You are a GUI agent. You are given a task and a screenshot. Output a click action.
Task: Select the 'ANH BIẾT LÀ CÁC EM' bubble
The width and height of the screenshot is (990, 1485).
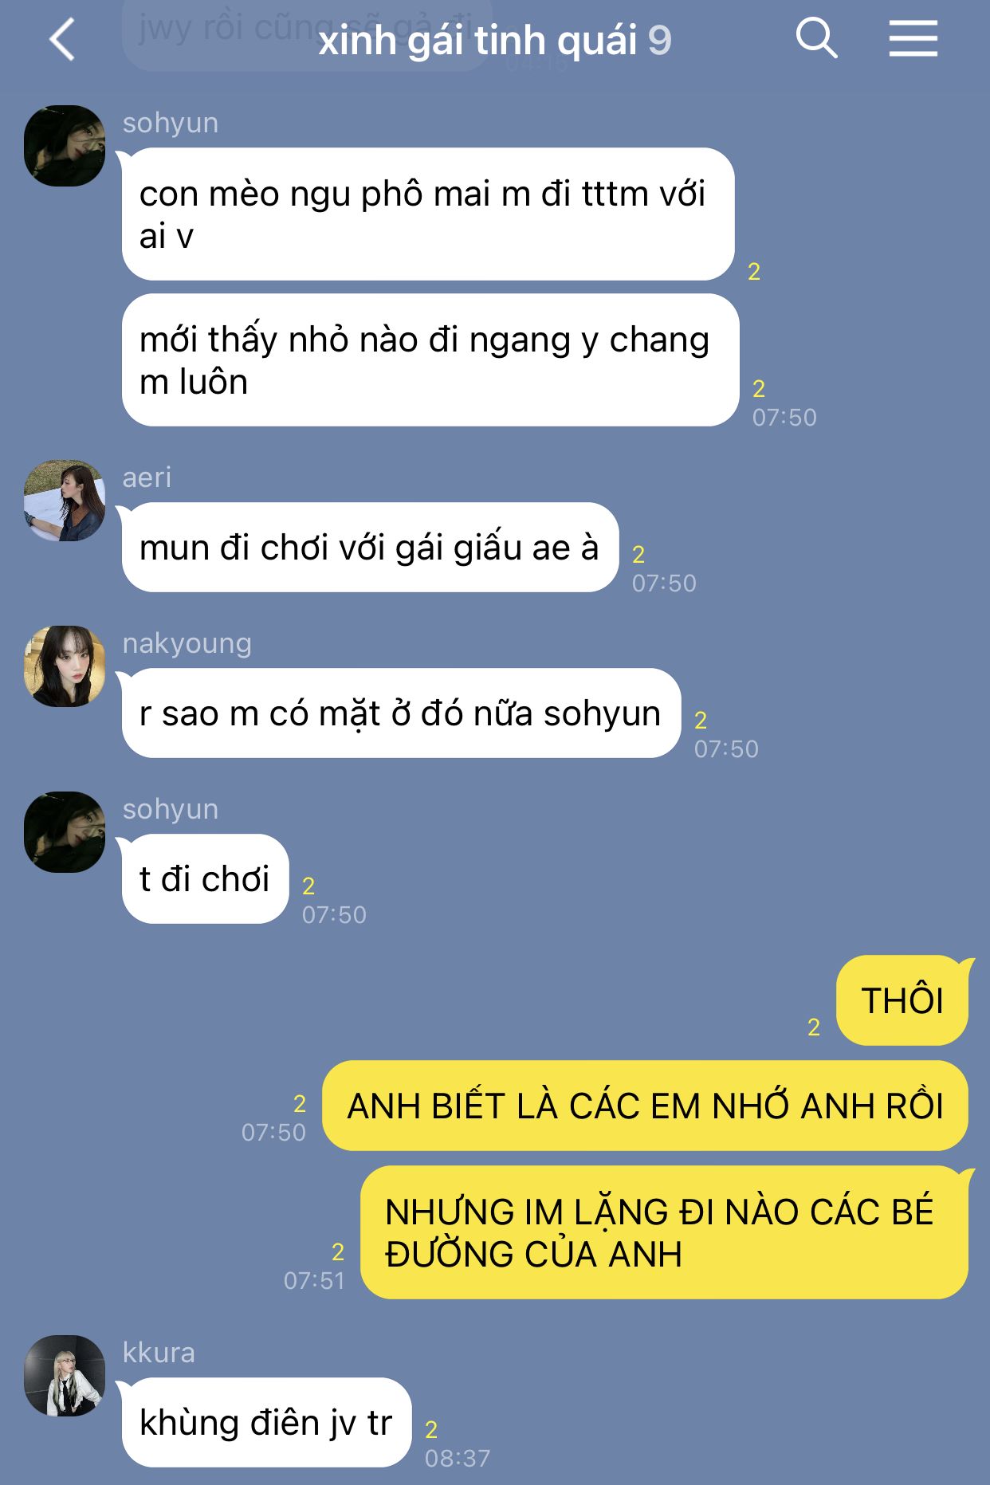click(x=645, y=1106)
